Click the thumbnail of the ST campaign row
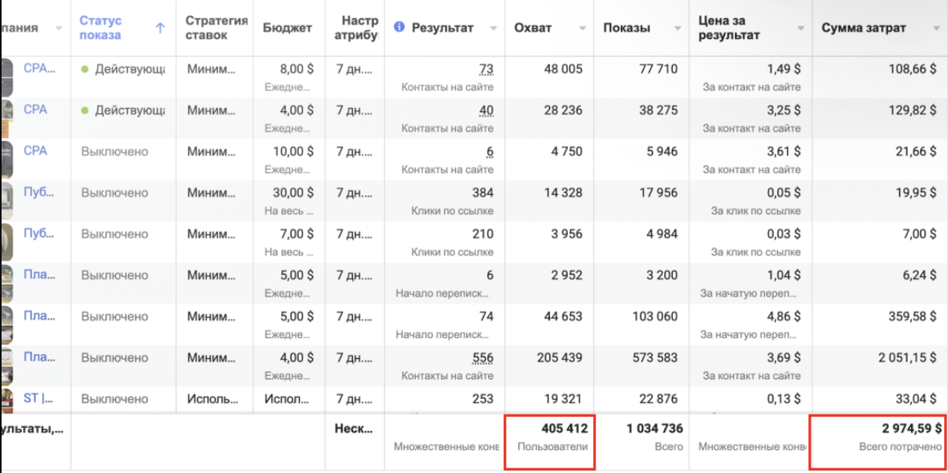The image size is (948, 473). [6, 399]
